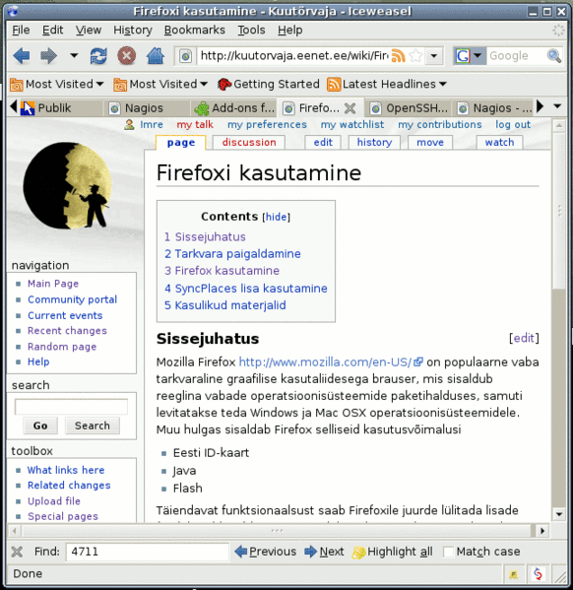Switch to the first Nagios tab

(147, 108)
